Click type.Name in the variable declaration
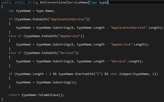164x102 pixels. (44, 11)
